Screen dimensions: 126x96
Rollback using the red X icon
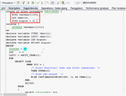(42, 3)
